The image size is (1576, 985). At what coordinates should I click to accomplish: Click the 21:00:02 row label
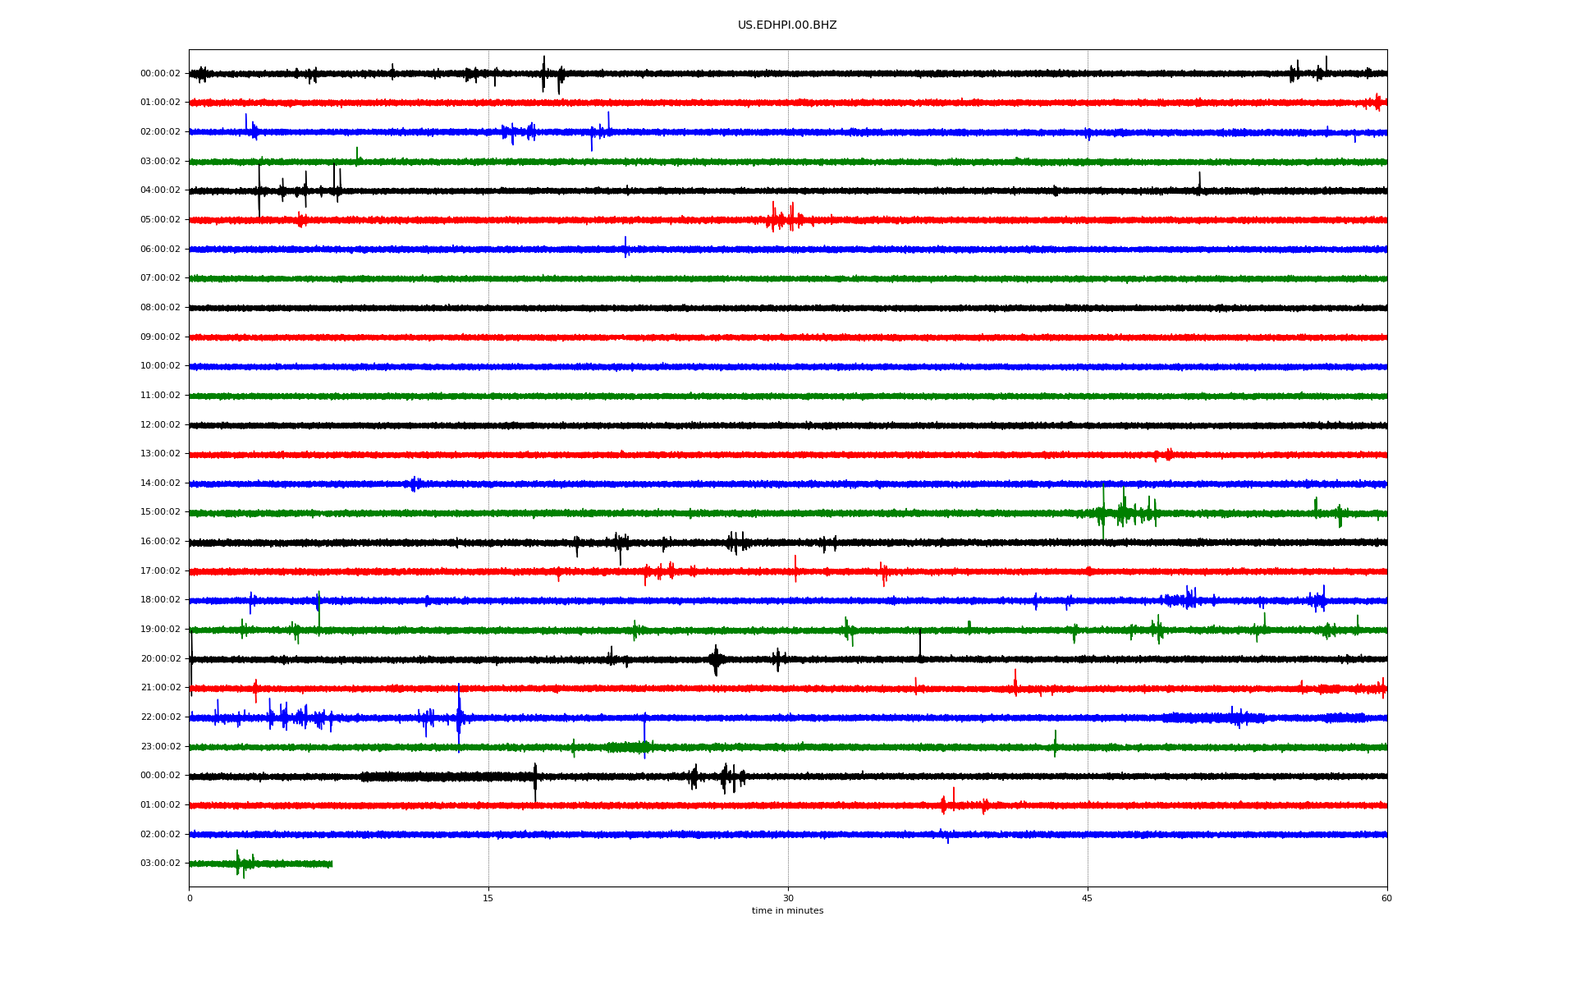coord(160,688)
